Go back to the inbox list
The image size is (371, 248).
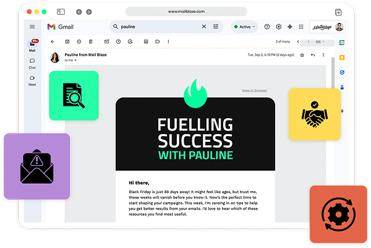pos(53,41)
